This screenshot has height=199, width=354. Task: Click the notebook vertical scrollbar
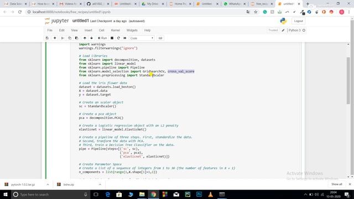(x=348, y=81)
